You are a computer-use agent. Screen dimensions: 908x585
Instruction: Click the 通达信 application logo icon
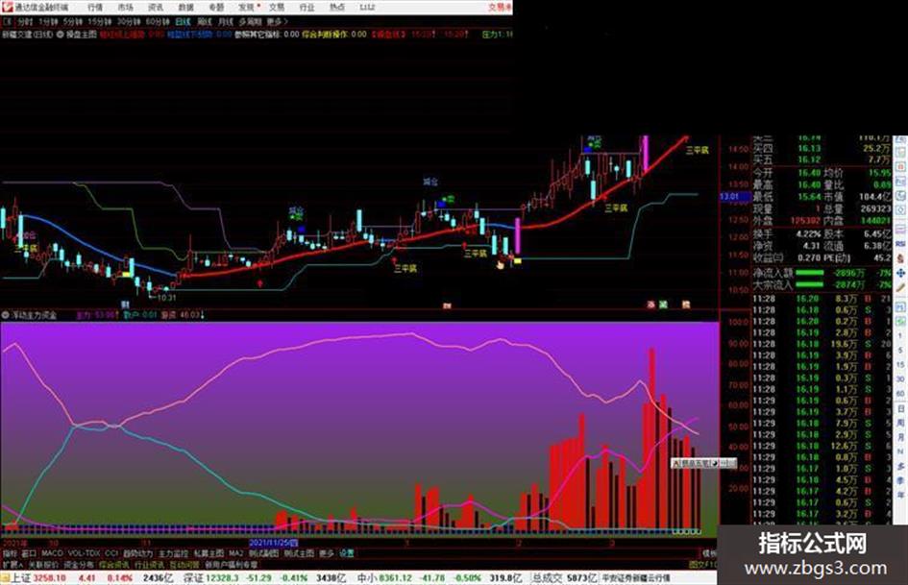pos(7,7)
